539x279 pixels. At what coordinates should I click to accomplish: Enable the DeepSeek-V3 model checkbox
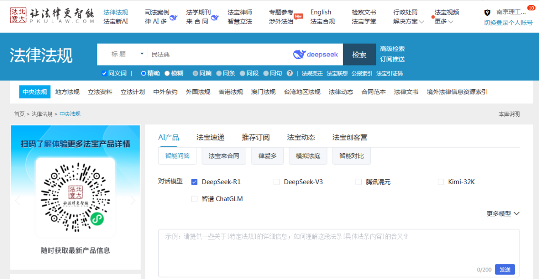(x=277, y=182)
